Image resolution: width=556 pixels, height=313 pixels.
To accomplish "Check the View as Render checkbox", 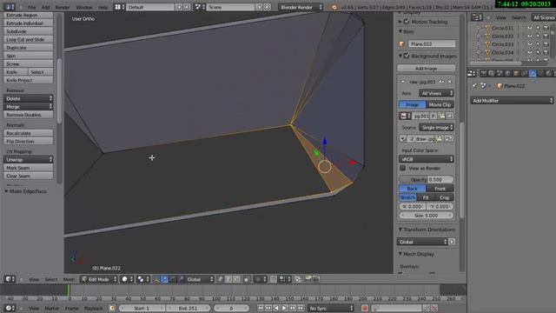I will point(402,168).
